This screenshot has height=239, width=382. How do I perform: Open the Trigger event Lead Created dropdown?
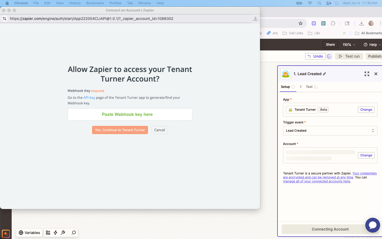[330, 131]
